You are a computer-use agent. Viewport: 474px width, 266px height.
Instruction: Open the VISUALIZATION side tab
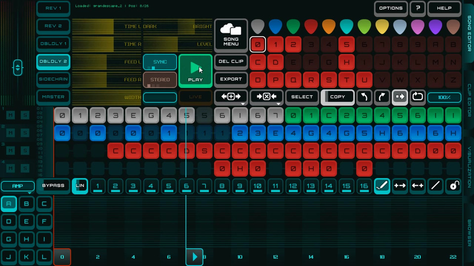pyautogui.click(x=469, y=167)
